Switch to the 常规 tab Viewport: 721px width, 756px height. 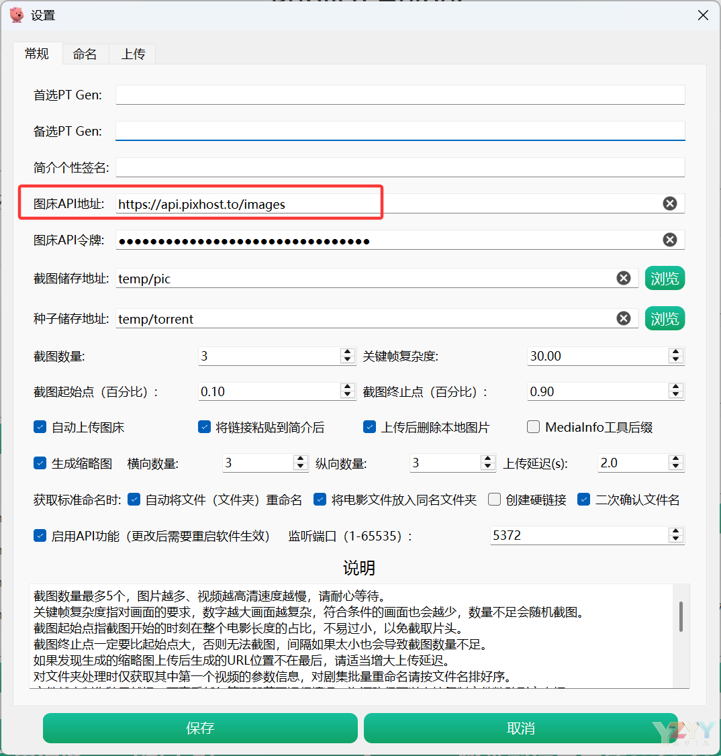click(37, 53)
